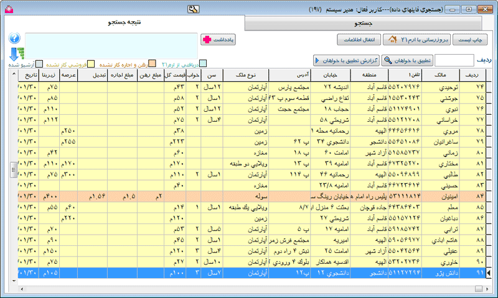Click the سن column header

pos(212,75)
